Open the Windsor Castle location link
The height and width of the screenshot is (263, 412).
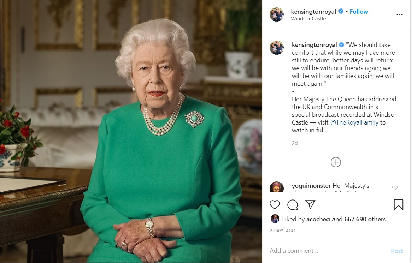click(308, 19)
